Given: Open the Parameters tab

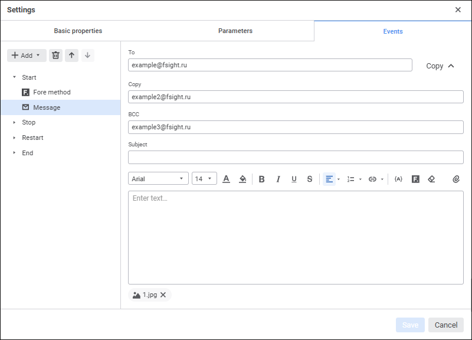Looking at the screenshot, I should tap(235, 31).
